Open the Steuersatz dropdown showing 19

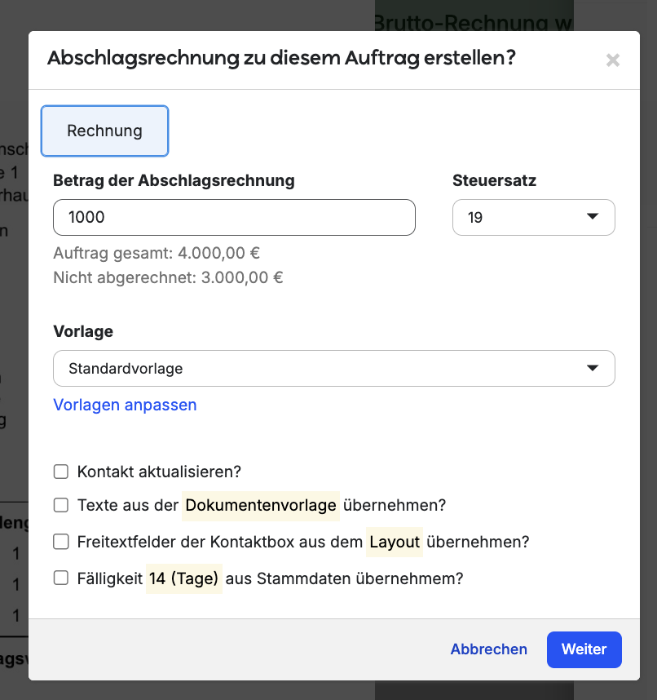(533, 218)
